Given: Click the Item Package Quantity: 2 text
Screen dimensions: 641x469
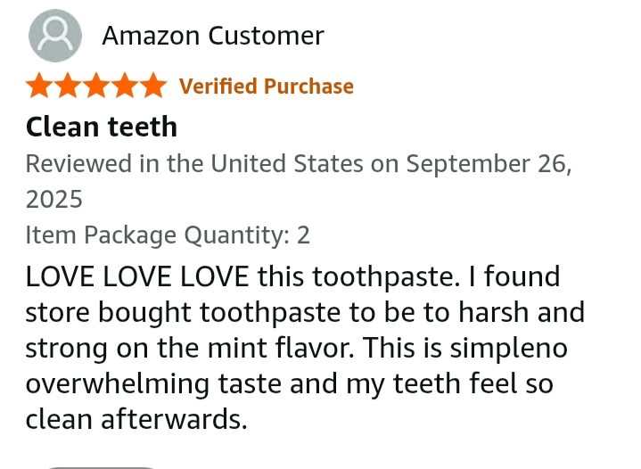Looking at the screenshot, I should click(168, 235).
